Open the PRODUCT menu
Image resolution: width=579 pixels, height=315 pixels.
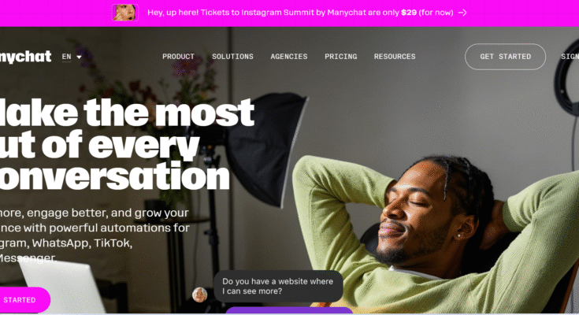coord(178,57)
